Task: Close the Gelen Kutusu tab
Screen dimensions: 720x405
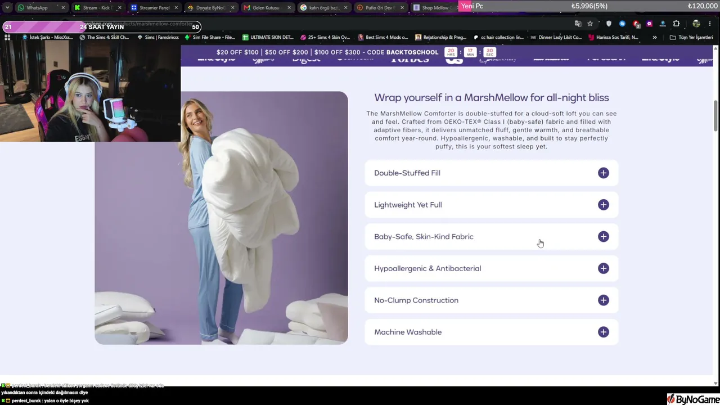Action: pos(290,8)
